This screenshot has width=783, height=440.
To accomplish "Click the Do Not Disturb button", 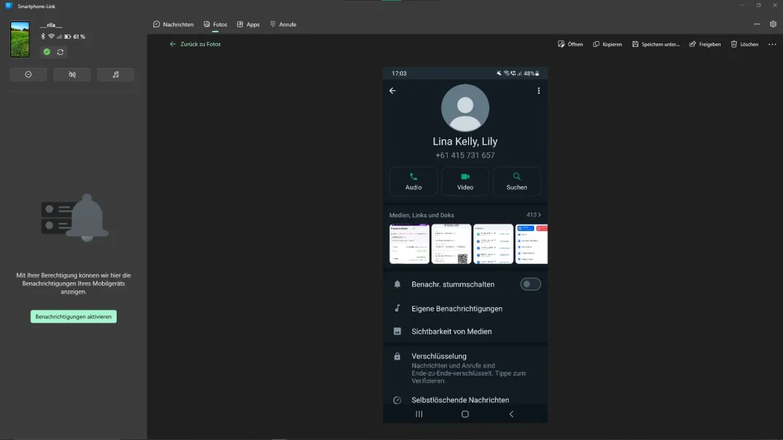I will tap(29, 75).
